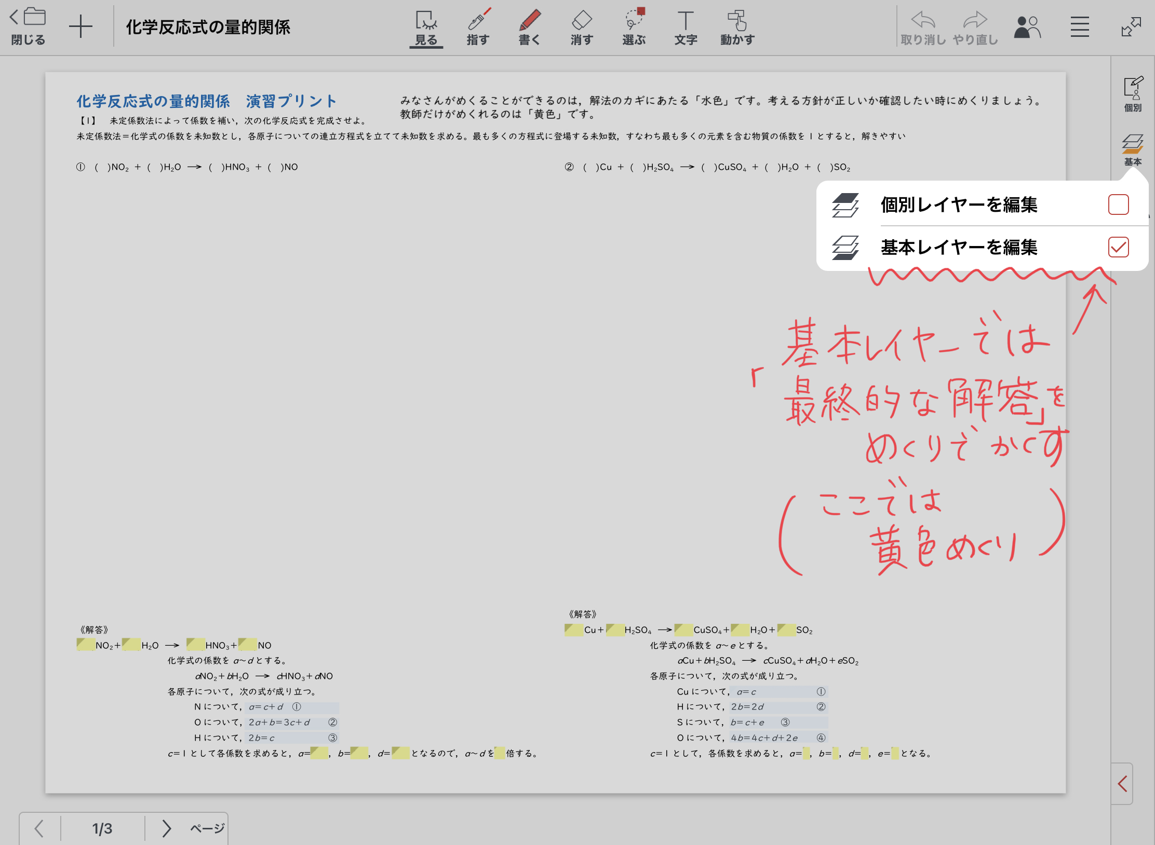Expand the right side panel chevron
The width and height of the screenshot is (1155, 845).
1122,783
